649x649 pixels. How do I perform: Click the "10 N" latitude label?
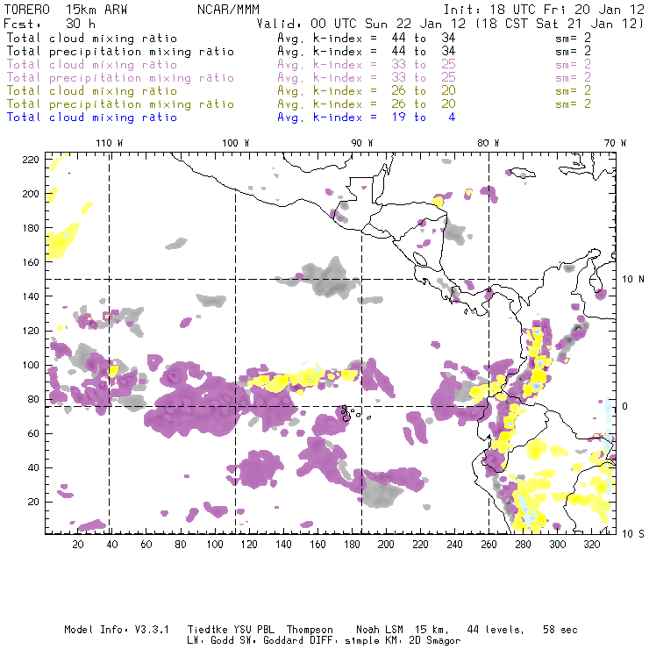pos(633,280)
